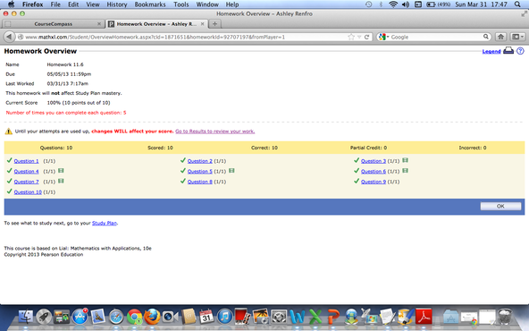Open the Study Plan link

click(105, 223)
